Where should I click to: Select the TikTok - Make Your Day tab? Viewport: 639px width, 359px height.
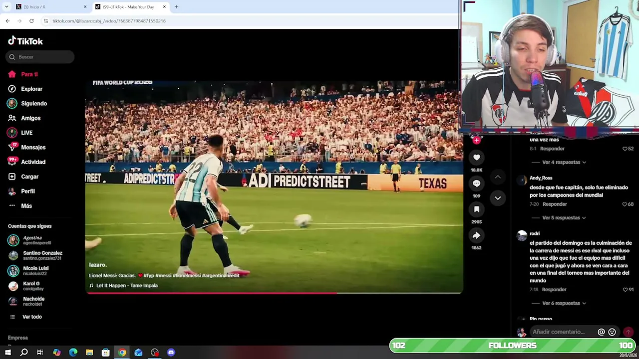(130, 7)
